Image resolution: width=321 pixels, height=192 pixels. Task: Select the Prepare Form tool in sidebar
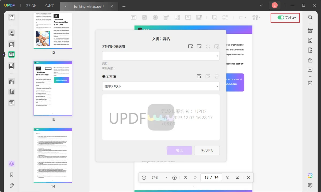tap(12, 54)
